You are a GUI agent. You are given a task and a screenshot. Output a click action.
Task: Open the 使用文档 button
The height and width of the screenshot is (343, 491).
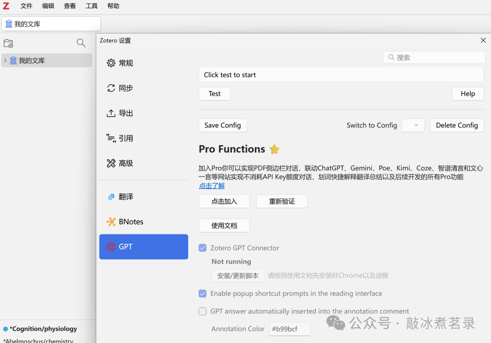[224, 226]
